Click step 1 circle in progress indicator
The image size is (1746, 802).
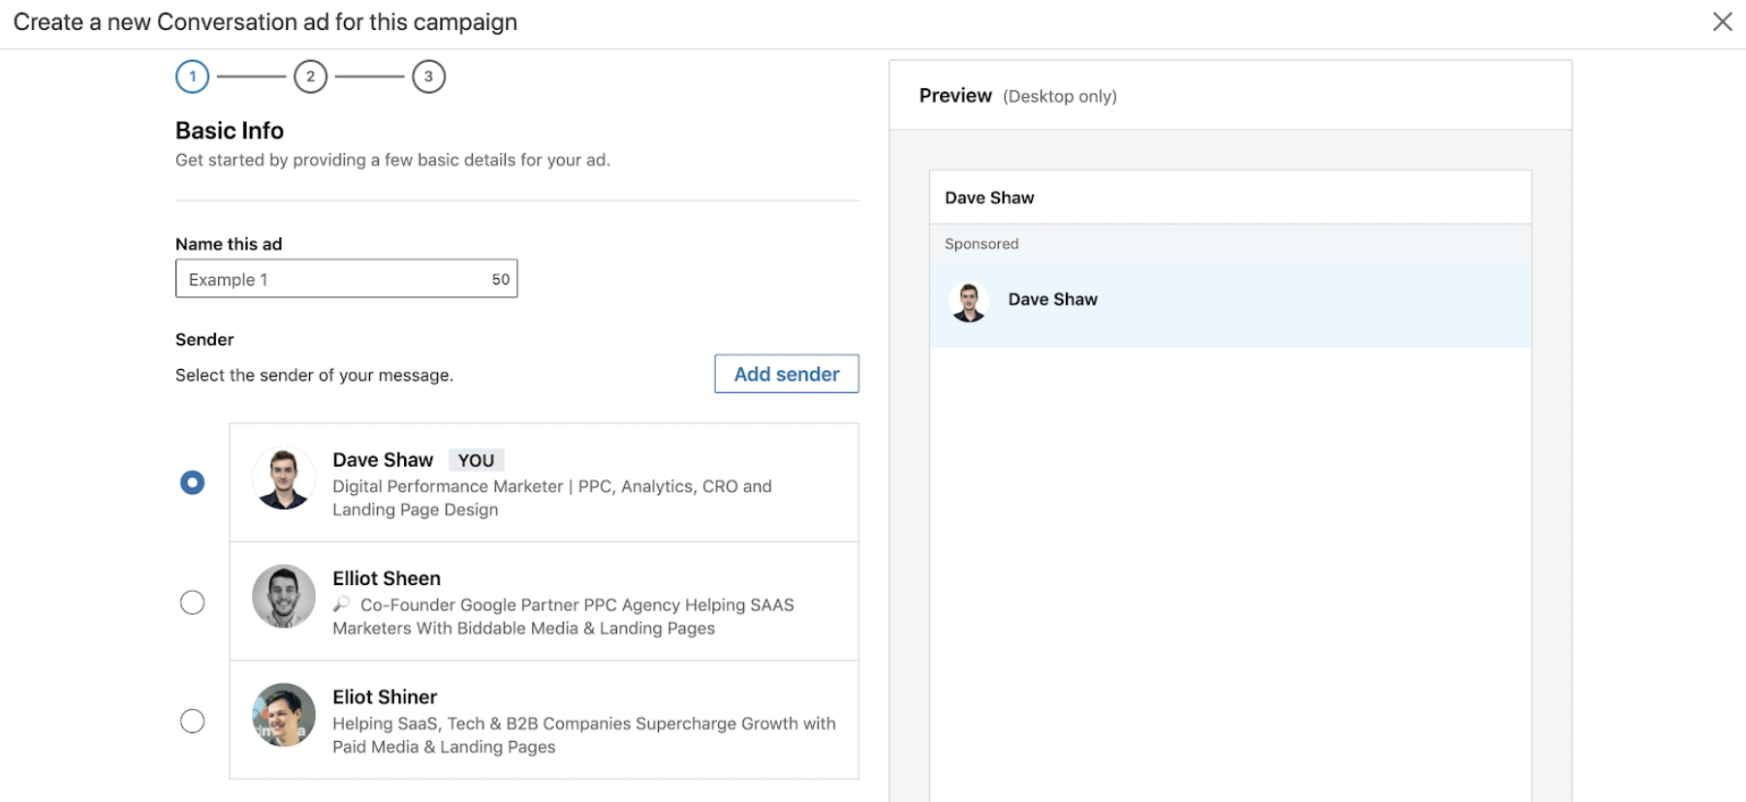pos(193,77)
